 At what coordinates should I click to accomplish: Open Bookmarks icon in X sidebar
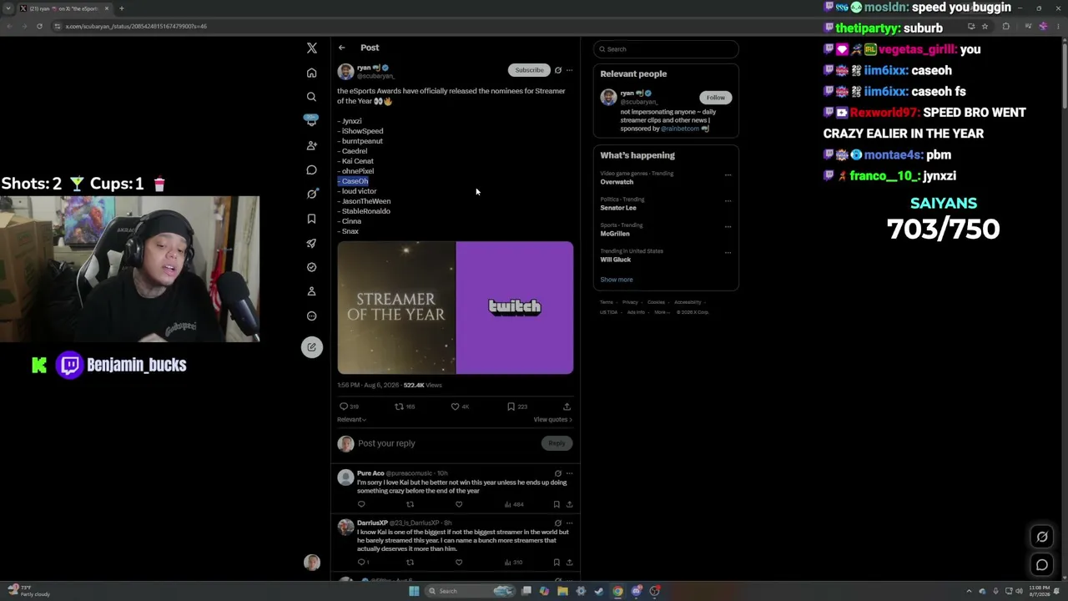(x=311, y=219)
